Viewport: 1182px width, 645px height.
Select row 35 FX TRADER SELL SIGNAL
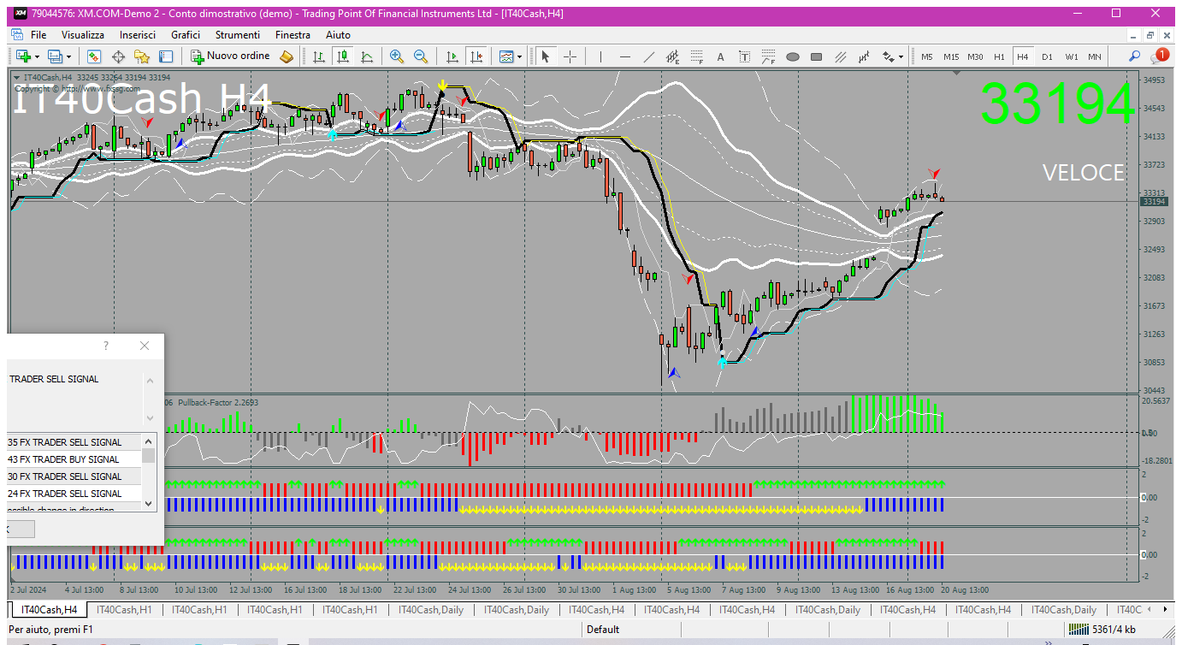(74, 442)
